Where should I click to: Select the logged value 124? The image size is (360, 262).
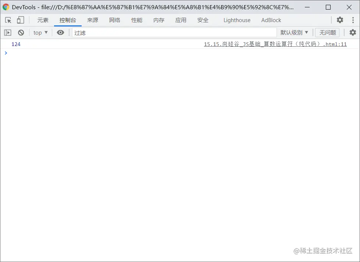(16, 44)
